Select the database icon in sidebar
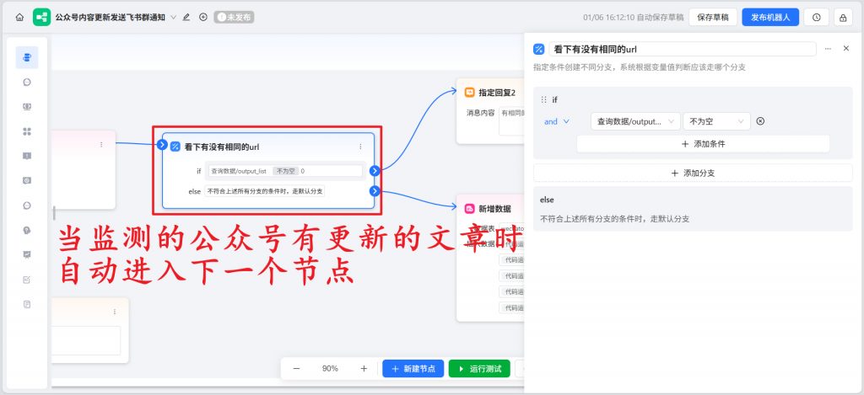864x395 pixels. point(27,57)
